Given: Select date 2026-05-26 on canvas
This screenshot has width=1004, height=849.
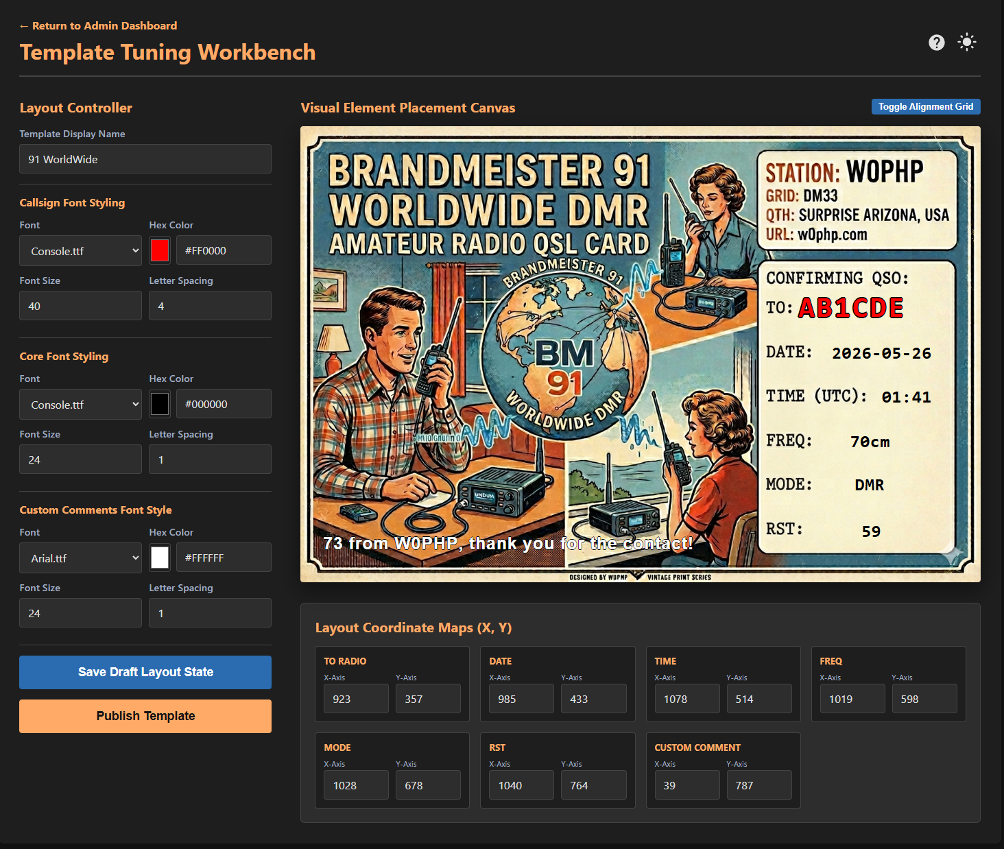Looking at the screenshot, I should click(x=881, y=353).
